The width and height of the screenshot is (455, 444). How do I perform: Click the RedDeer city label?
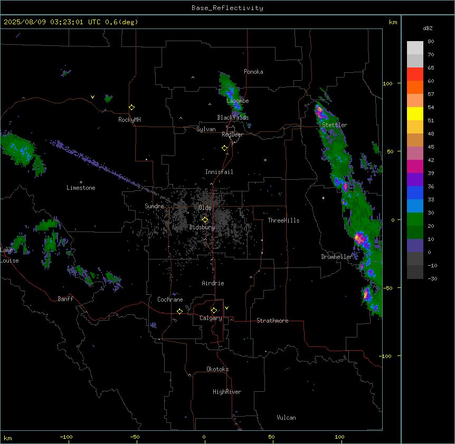click(232, 134)
